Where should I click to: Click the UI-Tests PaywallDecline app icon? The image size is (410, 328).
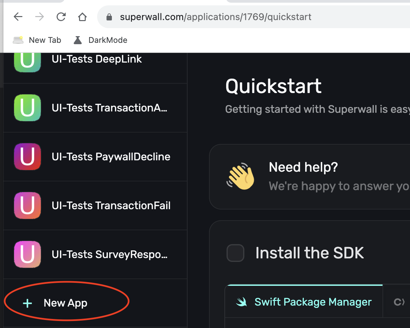pos(27,157)
